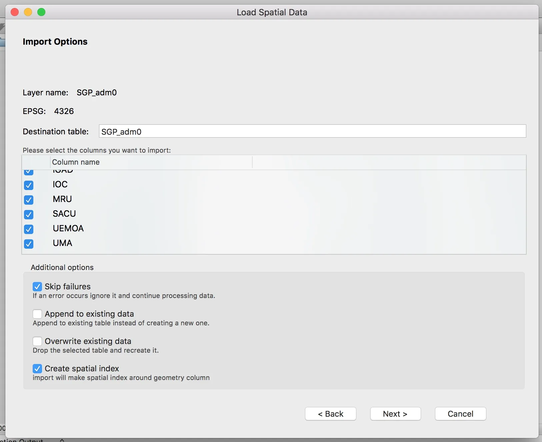
Task: Go to previous step with Back button
Action: pos(331,414)
